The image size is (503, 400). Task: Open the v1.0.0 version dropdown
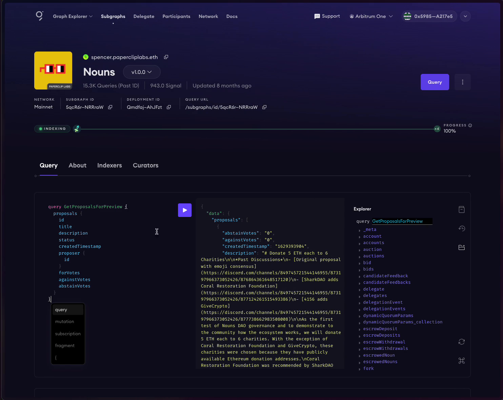(x=142, y=72)
